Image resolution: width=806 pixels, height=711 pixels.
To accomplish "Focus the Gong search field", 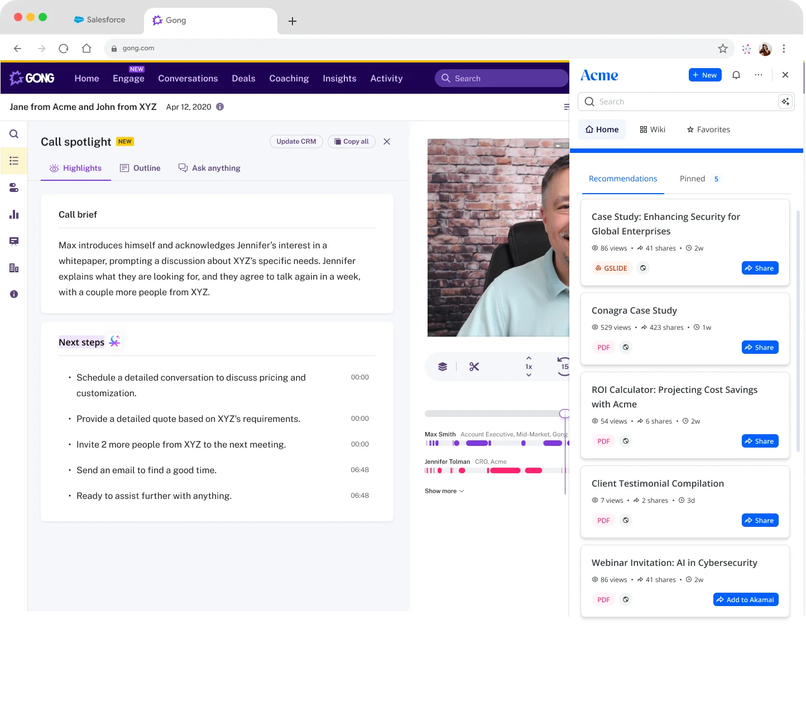I will pos(501,78).
